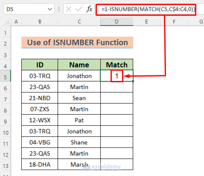The image size is (204, 176).
Task: Select row 12 header
Action: tap(5, 153)
